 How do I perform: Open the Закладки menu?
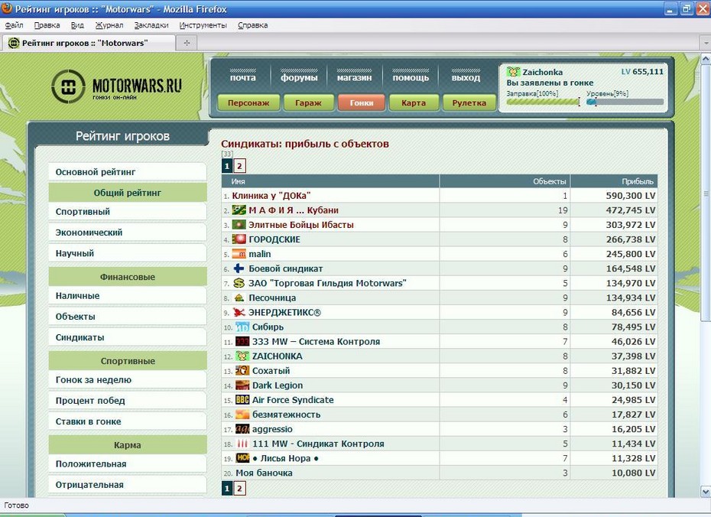click(x=151, y=25)
